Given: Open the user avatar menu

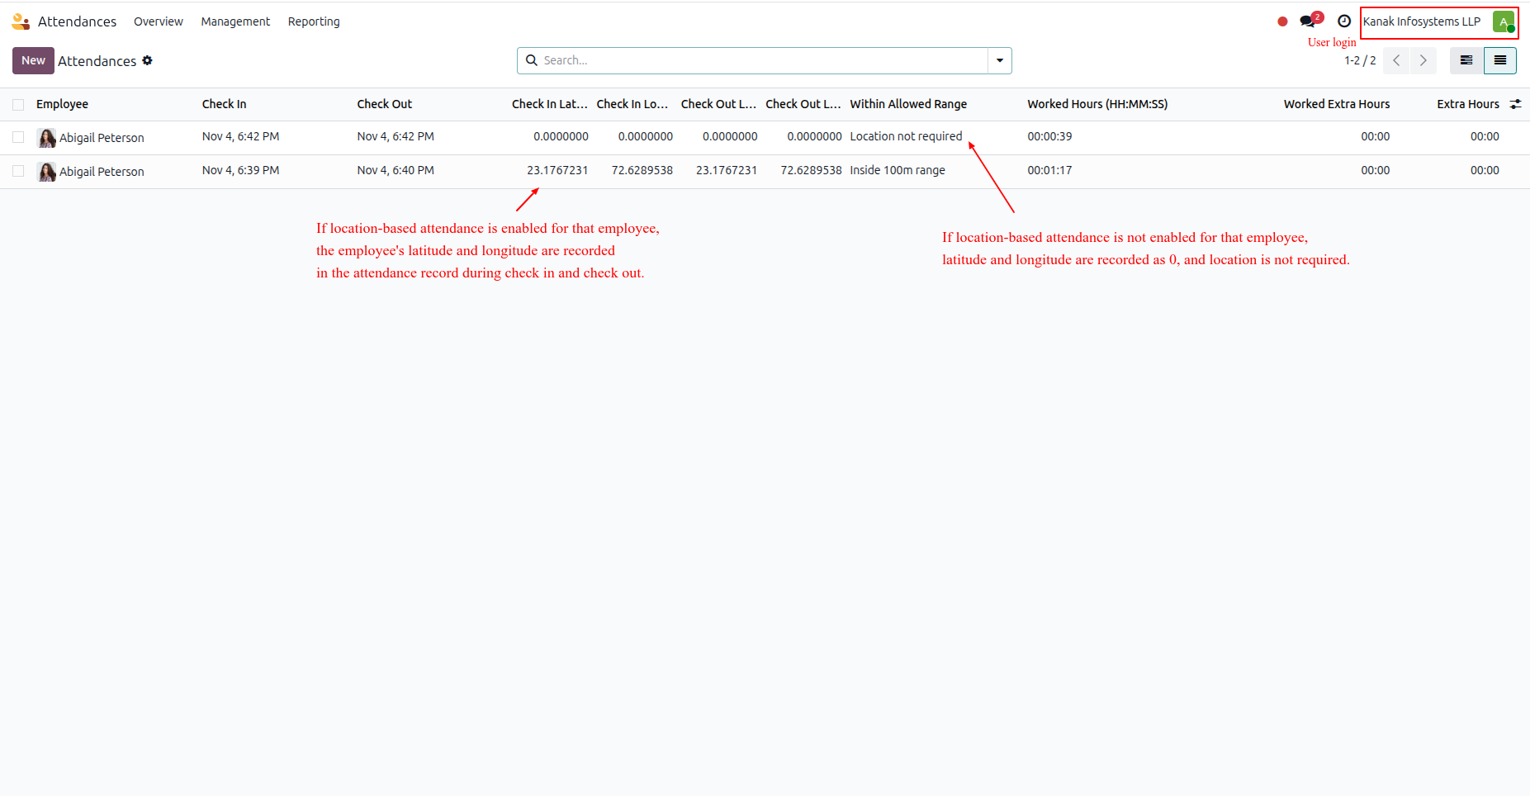Looking at the screenshot, I should pos(1504,21).
